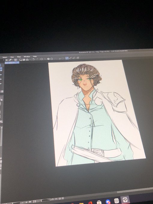Expand the arrow beside the Clip Studio icon
The image size is (153, 204).
point(13,60)
